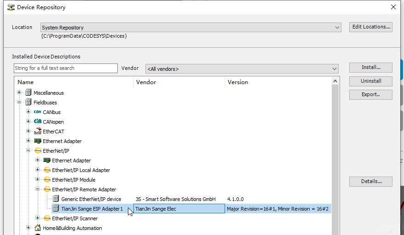Collapse the EtherNet/IP node
404x235 pixels.
coord(29,150)
